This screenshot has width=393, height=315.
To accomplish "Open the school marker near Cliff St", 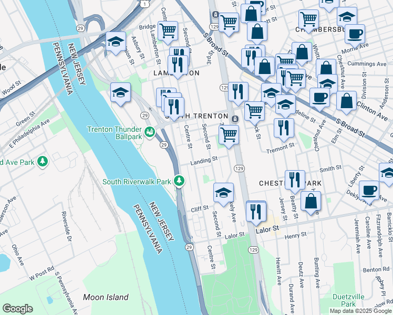I will coord(224,193).
